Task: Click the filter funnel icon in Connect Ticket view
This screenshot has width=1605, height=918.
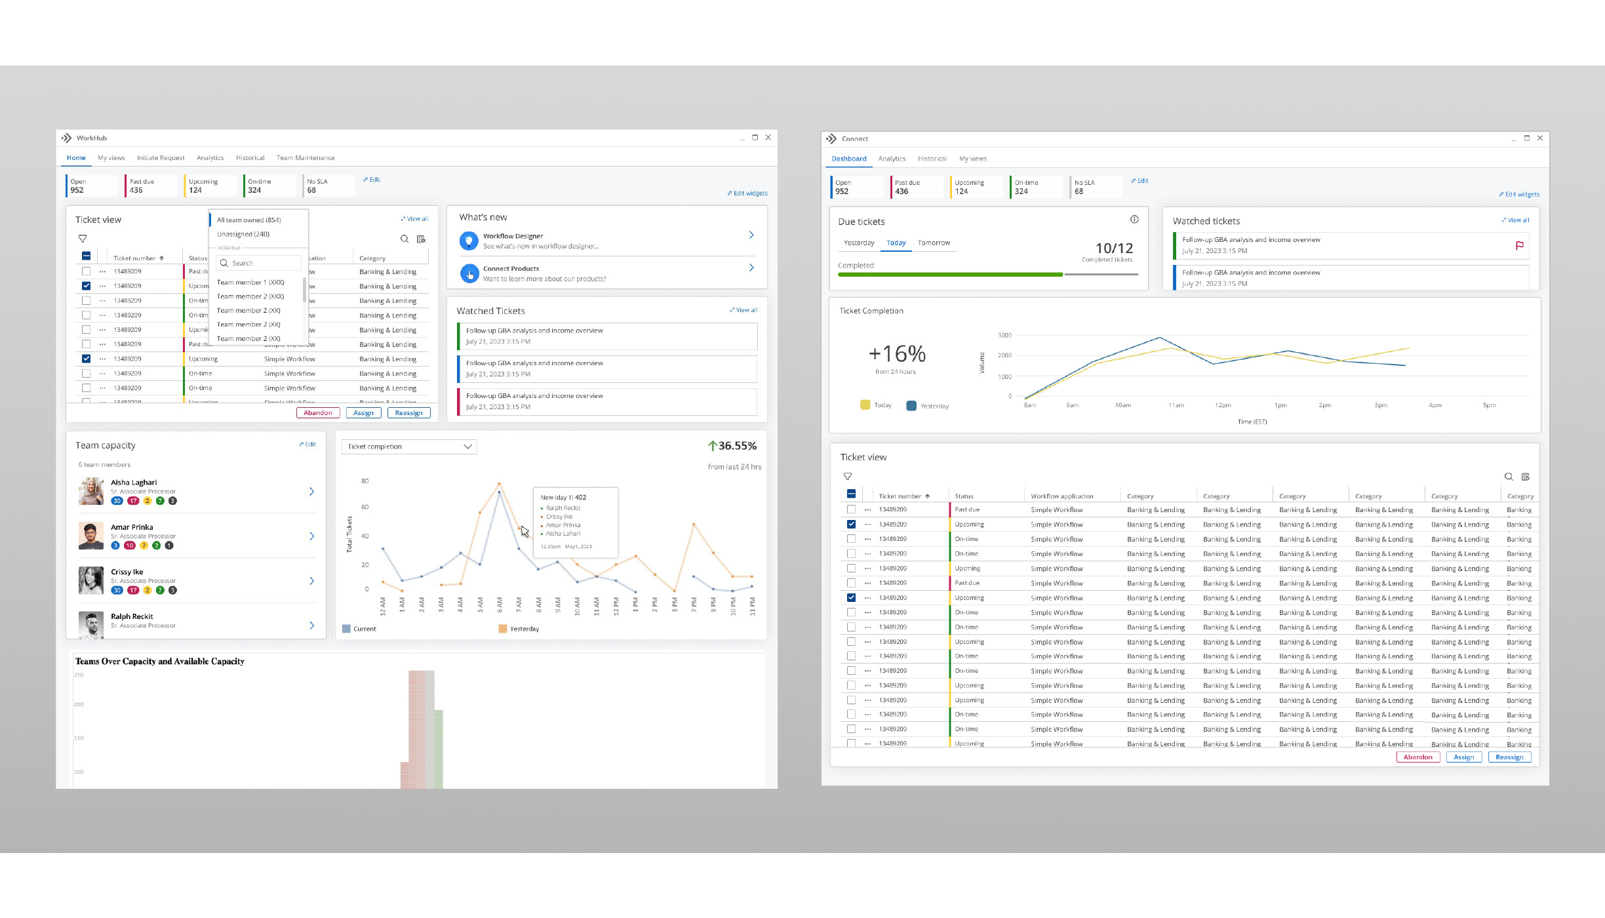Action: (848, 477)
